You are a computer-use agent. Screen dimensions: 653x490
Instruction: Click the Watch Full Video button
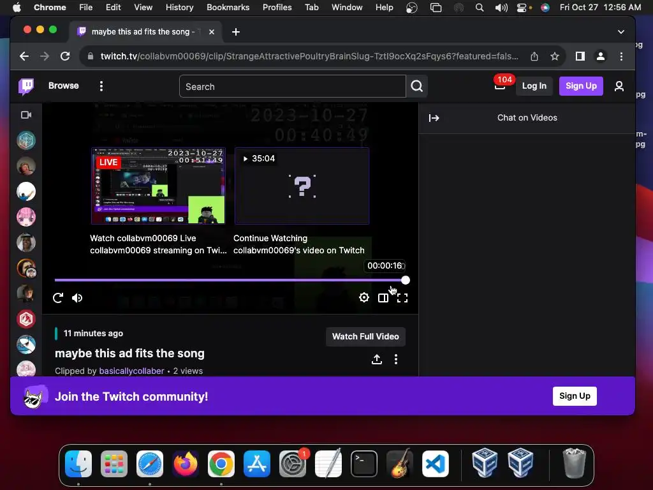tap(365, 337)
